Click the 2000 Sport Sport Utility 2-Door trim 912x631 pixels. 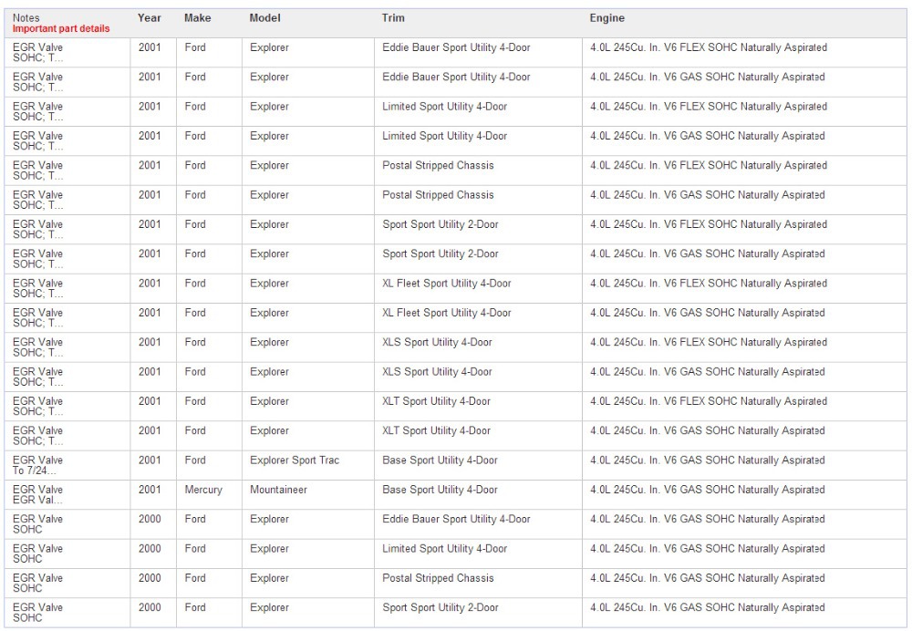click(x=440, y=607)
